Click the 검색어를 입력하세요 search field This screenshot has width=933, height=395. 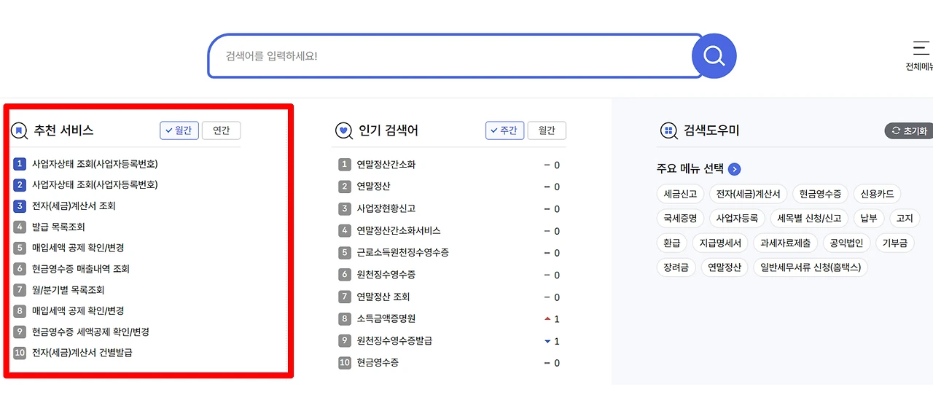450,55
